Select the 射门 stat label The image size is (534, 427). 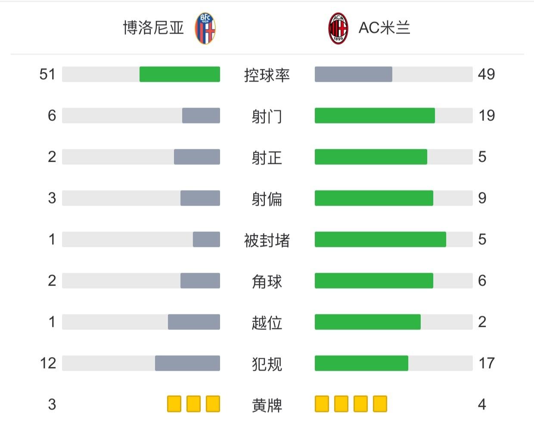(267, 116)
